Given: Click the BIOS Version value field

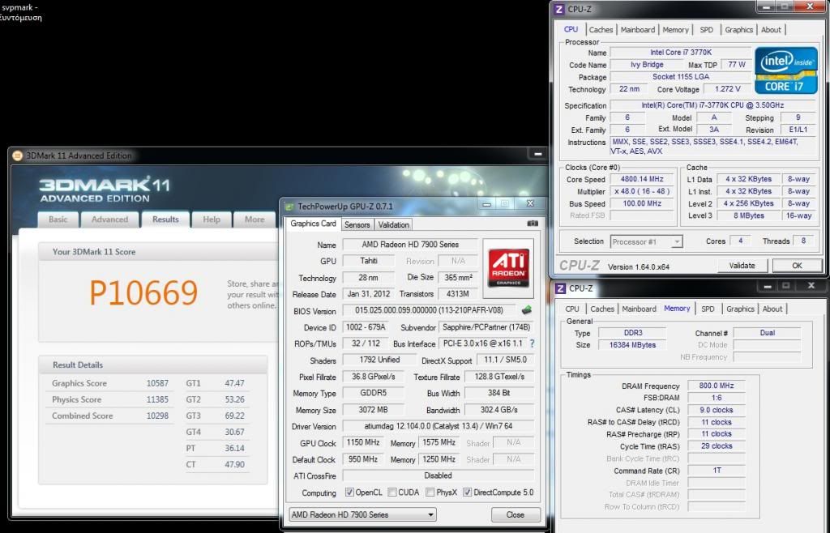Looking at the screenshot, I should (x=428, y=311).
